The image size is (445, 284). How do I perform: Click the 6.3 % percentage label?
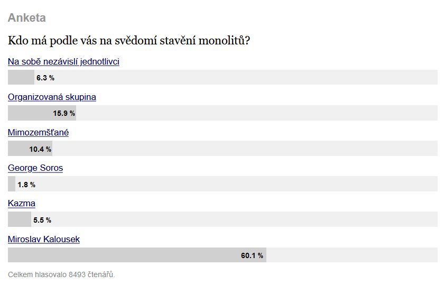[x=45, y=78]
